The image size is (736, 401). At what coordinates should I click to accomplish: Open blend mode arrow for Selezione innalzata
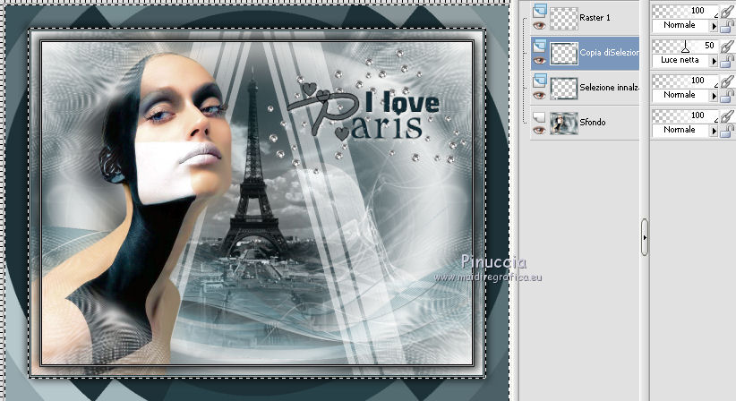coord(714,96)
